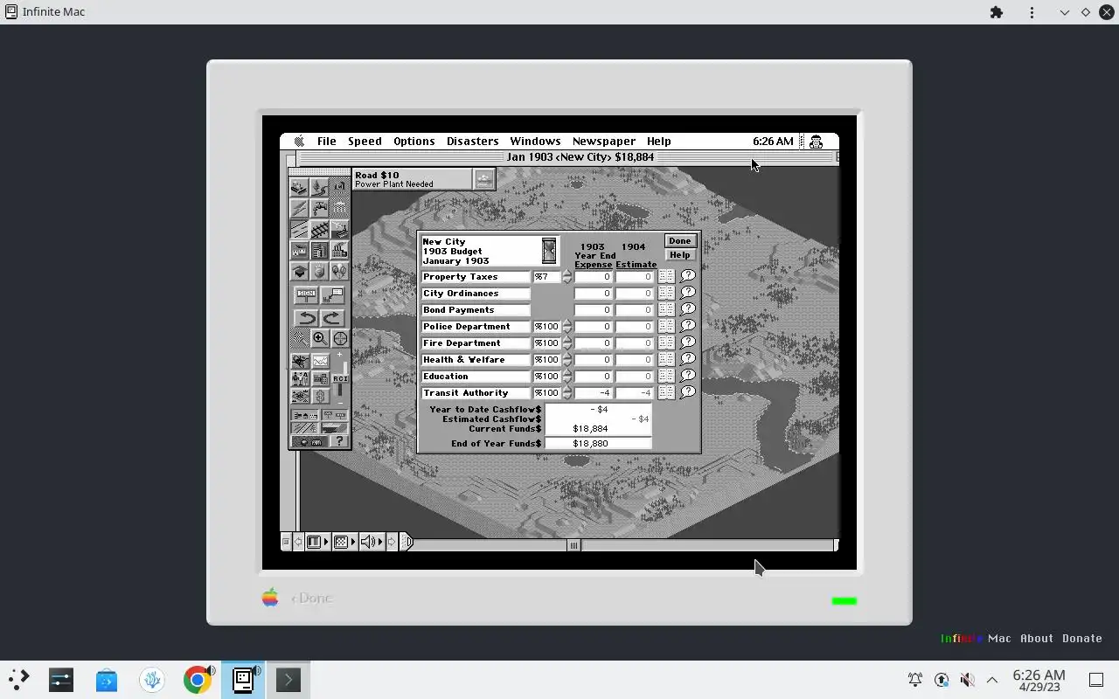Open the panel layout dropdown at bottom
The width and height of the screenshot is (1119, 699).
317,543
